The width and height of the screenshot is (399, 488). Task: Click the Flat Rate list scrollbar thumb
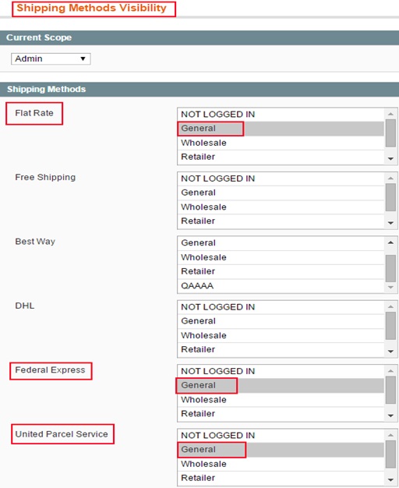(x=390, y=133)
